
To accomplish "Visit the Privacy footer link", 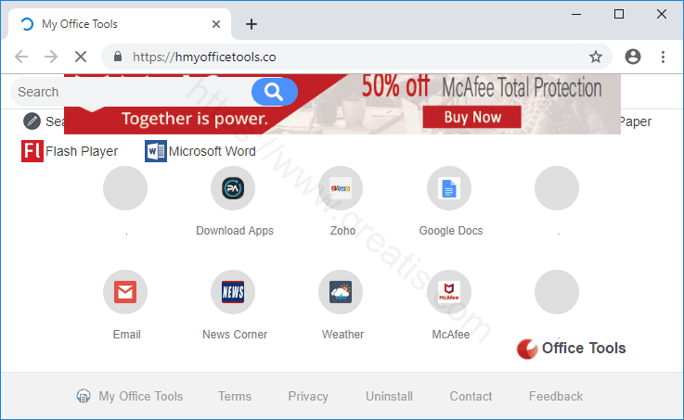I will [x=308, y=396].
